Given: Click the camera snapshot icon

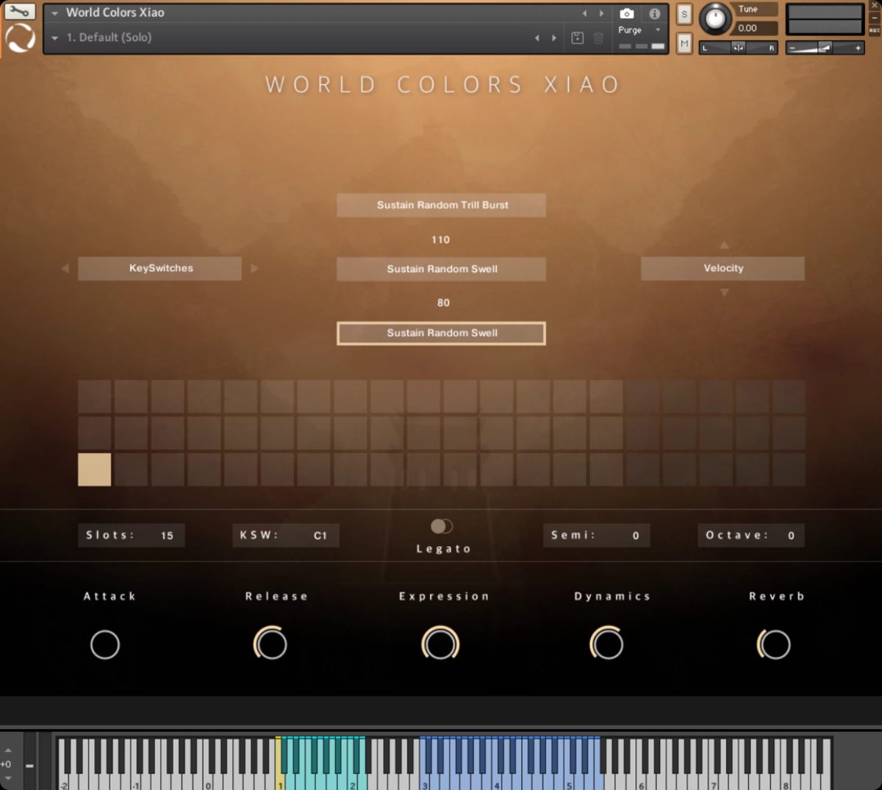Looking at the screenshot, I should click(627, 13).
